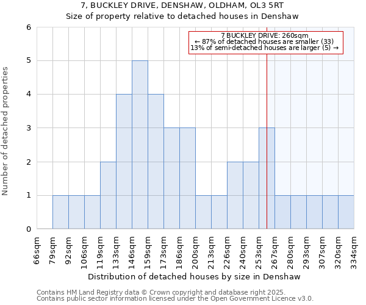366x305 pixels.
Task: Click the '240sqm' x-axis tick label
Action: pyautogui.click(x=243, y=253)
